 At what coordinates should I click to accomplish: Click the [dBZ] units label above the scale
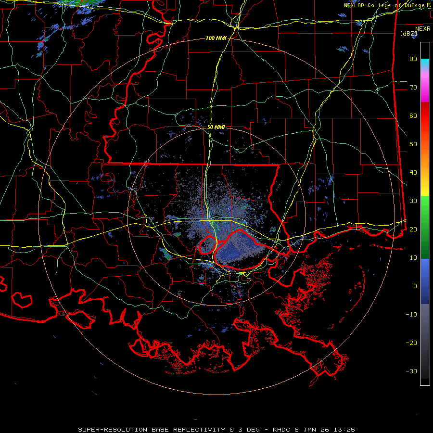pos(408,34)
